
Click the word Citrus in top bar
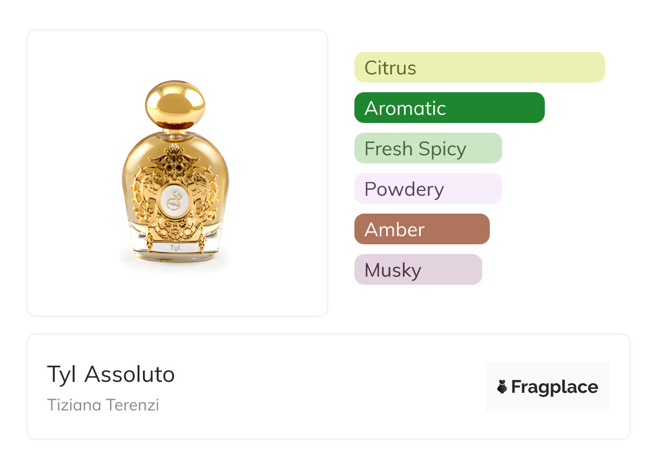click(x=390, y=68)
